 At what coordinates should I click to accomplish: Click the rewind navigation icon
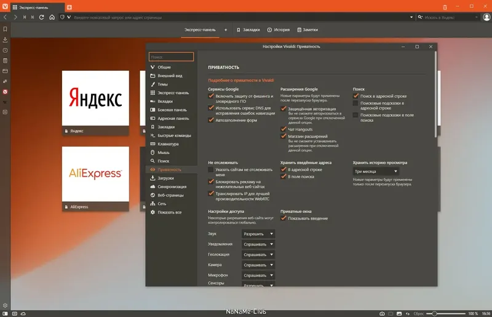click(25, 17)
